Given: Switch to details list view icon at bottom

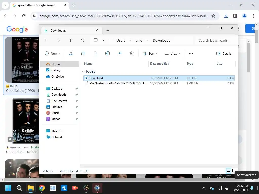Looking at the screenshot, I should pyautogui.click(x=228, y=171).
